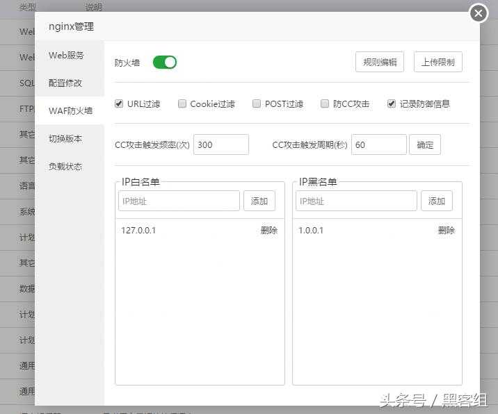
Task: Select the WAF防火墙 tab
Action: click(70, 110)
